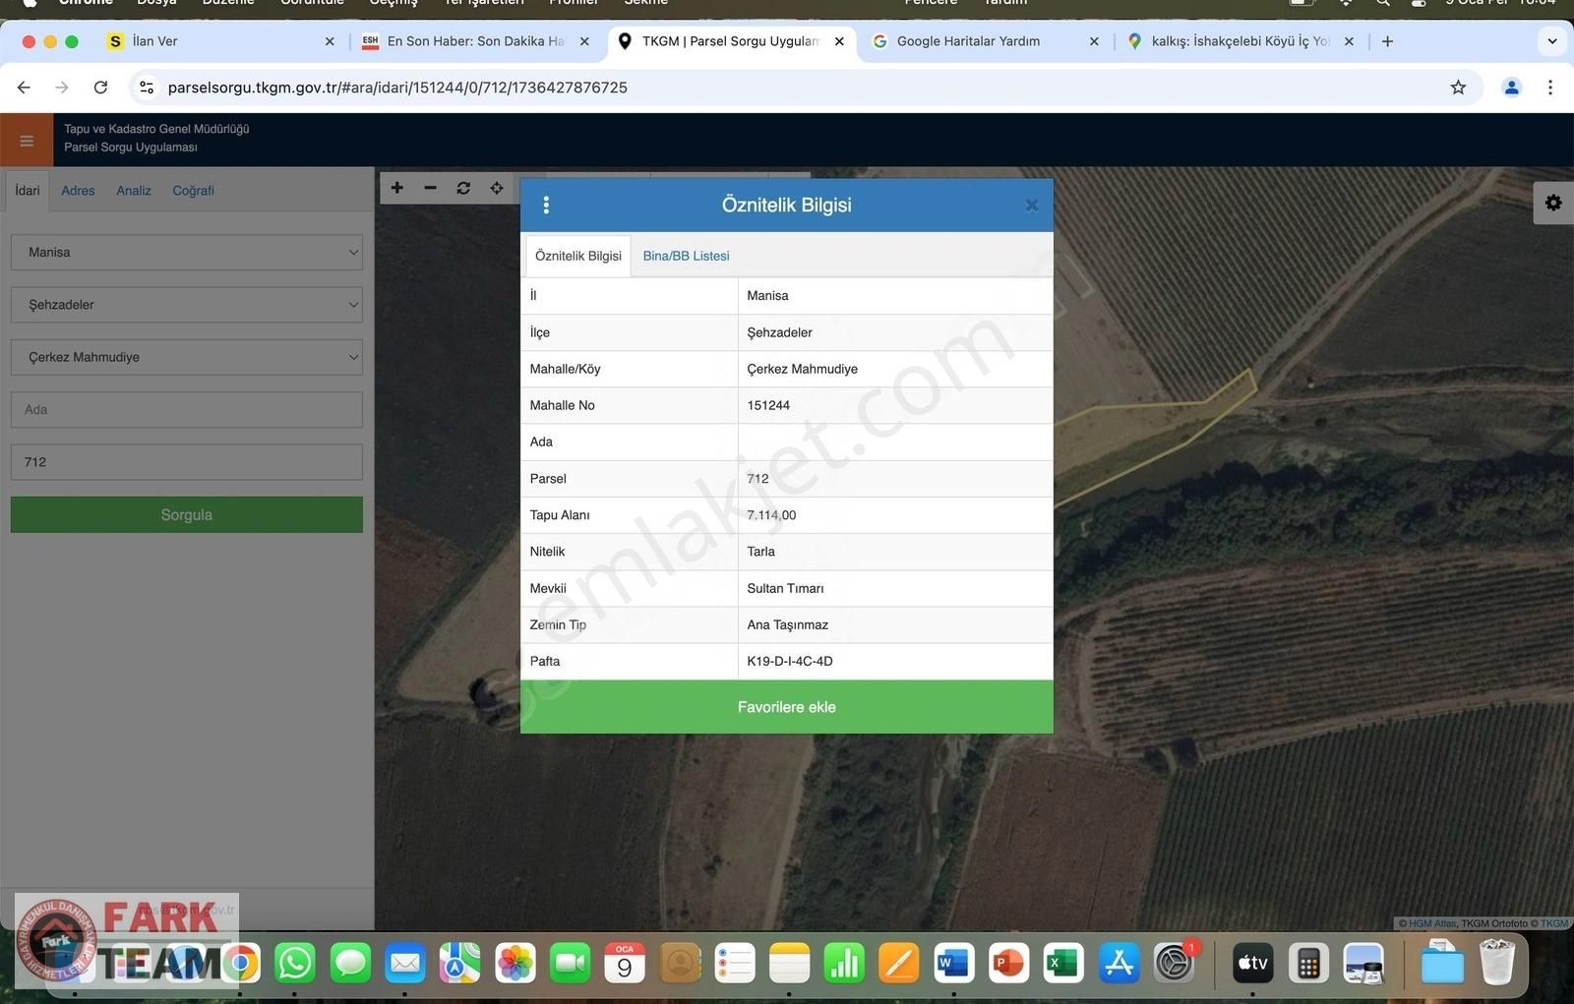This screenshot has height=1004, width=1574.
Task: Open Calendar from the dock
Action: [625, 963]
